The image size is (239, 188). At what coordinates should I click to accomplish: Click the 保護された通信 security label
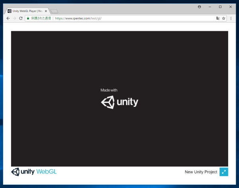[x=41, y=18]
